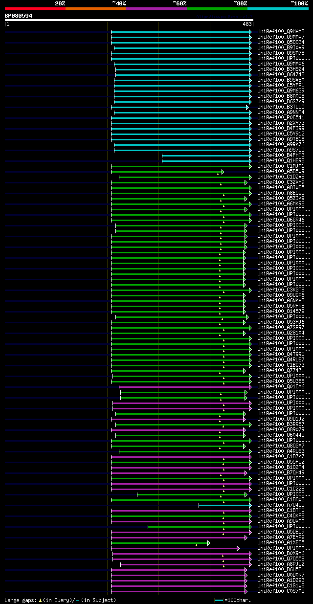Viewport: 313px width, 604px height.
Task: Click the green arrowhead on the A5B5W9 bar
Action: 223,172
